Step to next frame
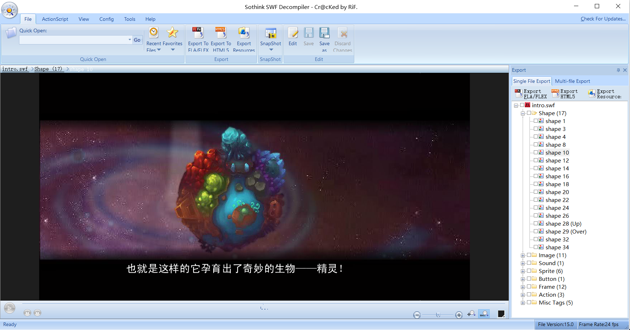 pyautogui.click(x=37, y=313)
